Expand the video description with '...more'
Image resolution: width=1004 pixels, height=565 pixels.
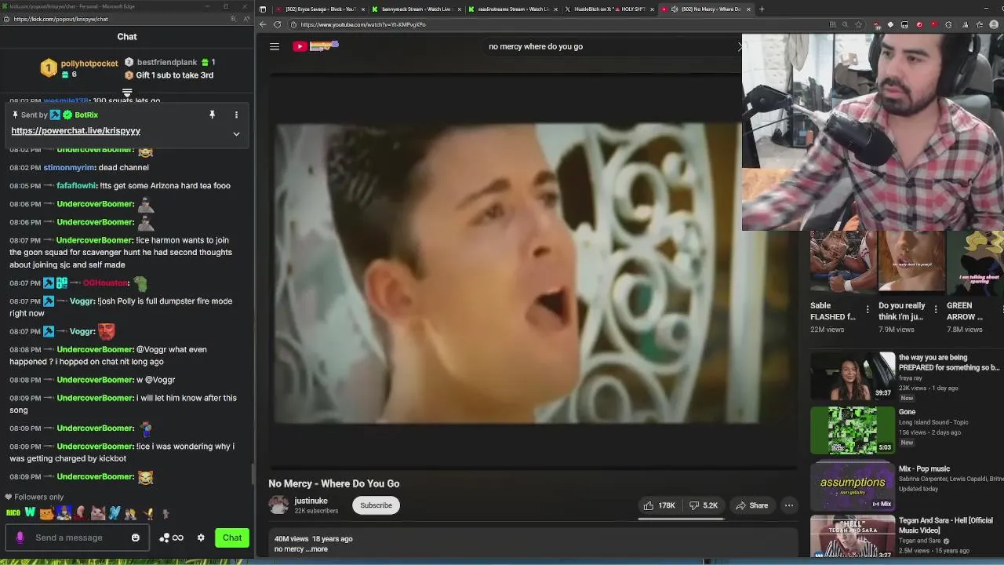click(318, 549)
